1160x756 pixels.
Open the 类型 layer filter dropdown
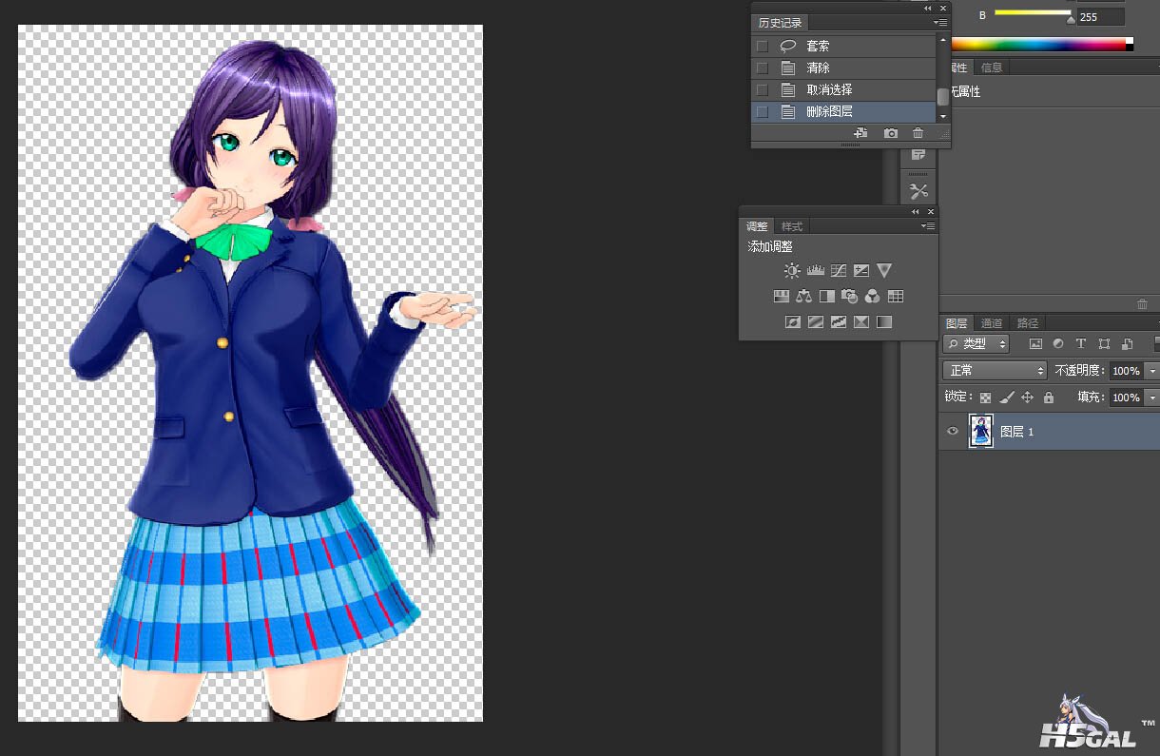tap(976, 344)
